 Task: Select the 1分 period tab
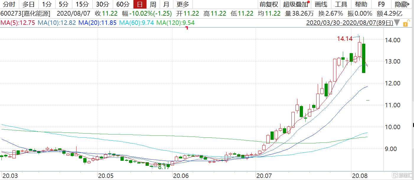tap(46, 4)
